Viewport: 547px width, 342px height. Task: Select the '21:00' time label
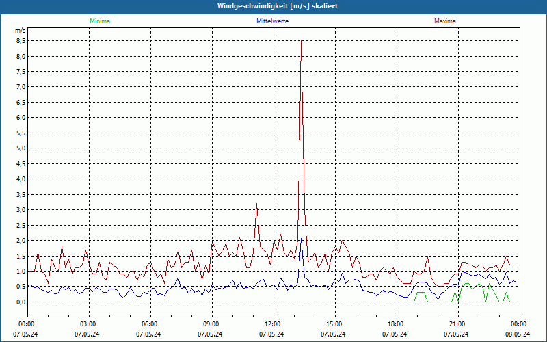pos(457,324)
